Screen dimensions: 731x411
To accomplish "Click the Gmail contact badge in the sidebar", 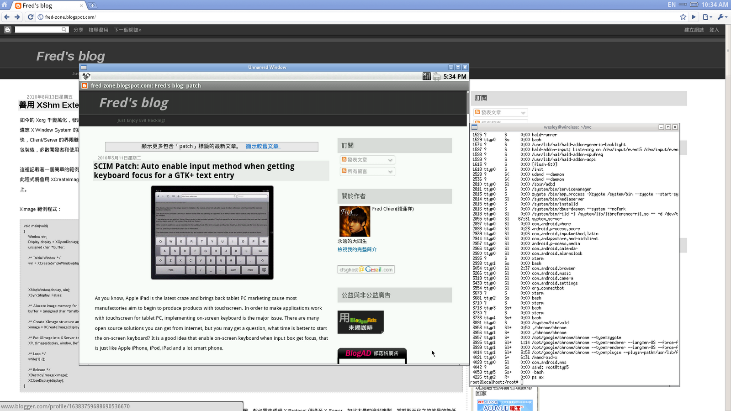I will (x=367, y=269).
